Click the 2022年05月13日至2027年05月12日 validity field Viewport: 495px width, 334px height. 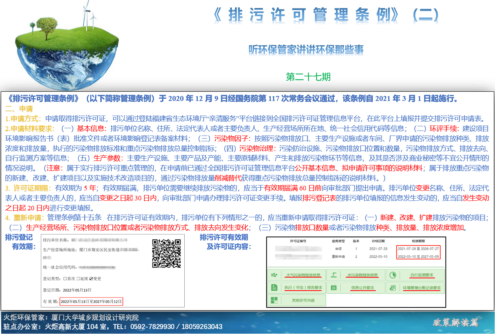click(91, 301)
